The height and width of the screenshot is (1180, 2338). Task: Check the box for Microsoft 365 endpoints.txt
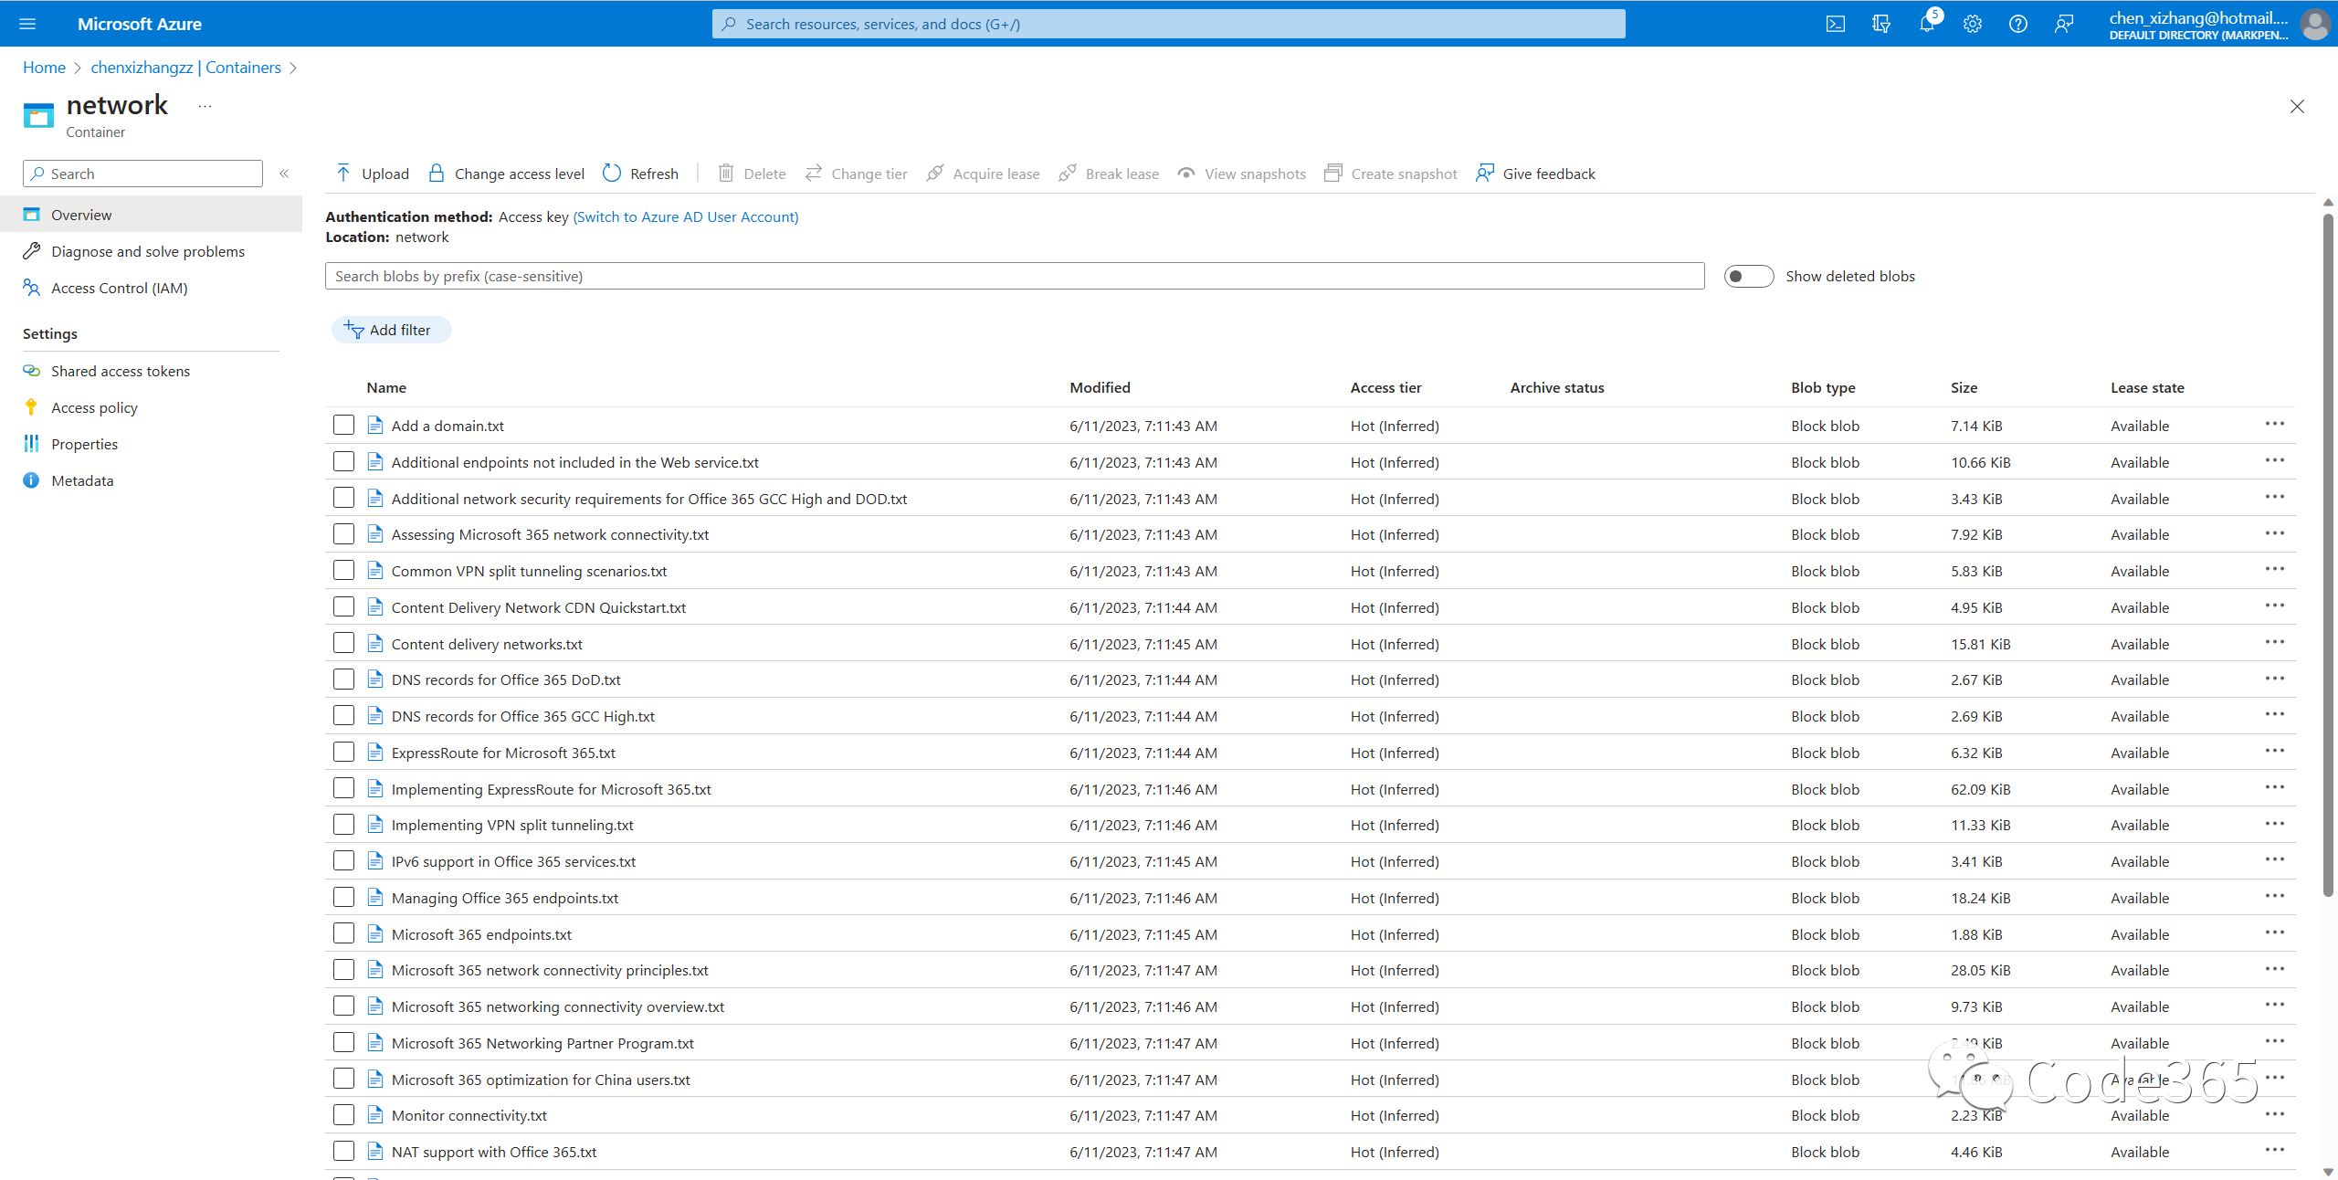(x=343, y=933)
